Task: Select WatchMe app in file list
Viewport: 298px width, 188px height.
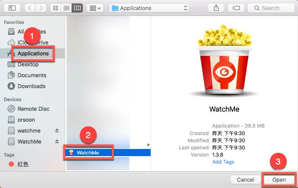Action: (108, 153)
